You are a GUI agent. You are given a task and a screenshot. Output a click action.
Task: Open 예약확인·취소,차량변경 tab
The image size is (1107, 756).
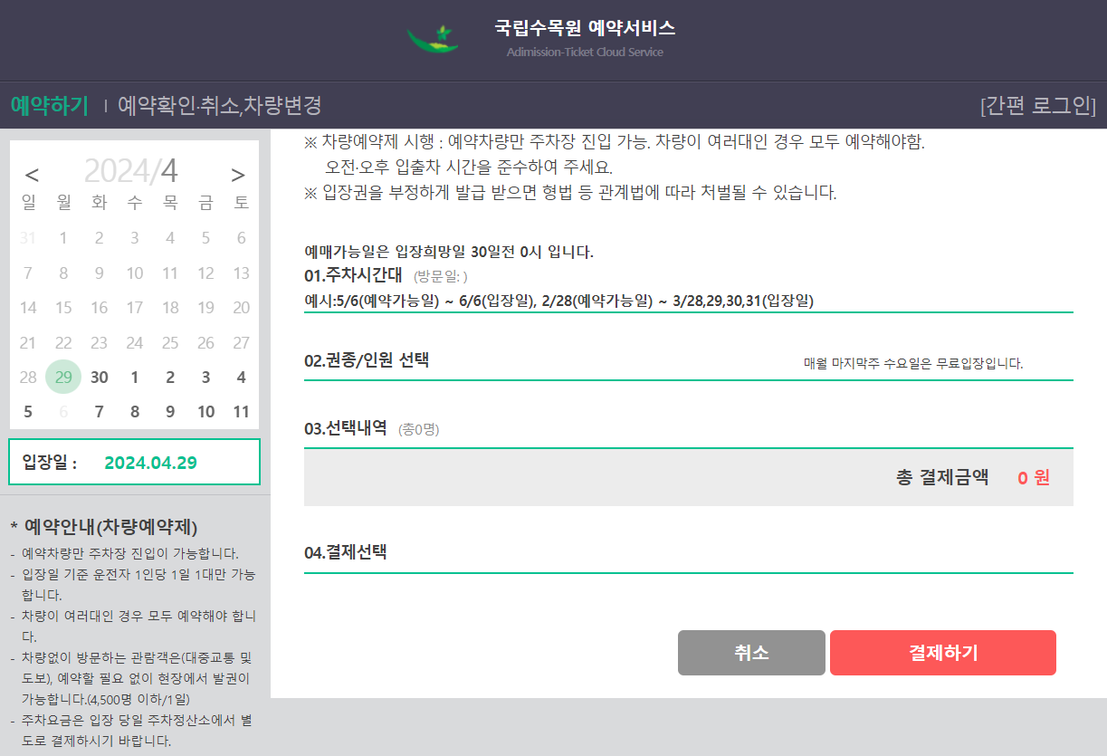tap(220, 106)
